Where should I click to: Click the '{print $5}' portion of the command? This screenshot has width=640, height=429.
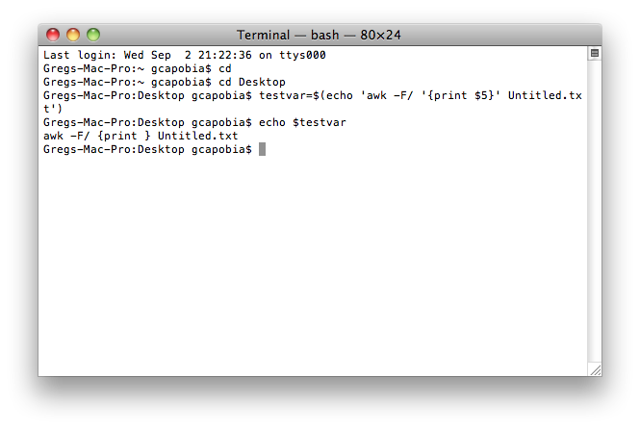461,95
